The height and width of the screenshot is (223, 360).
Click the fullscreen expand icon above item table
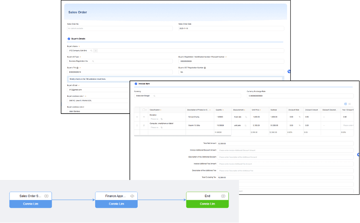click(350, 104)
